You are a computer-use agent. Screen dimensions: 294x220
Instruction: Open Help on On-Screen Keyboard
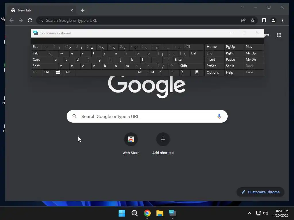point(234,72)
